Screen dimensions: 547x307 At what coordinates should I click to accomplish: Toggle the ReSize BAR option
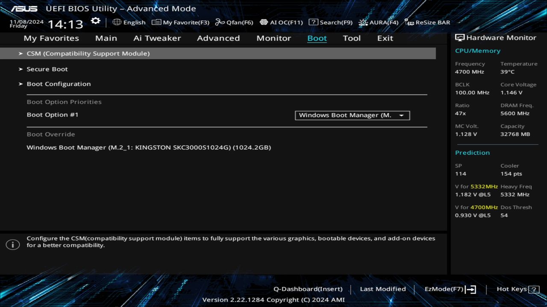pos(427,22)
